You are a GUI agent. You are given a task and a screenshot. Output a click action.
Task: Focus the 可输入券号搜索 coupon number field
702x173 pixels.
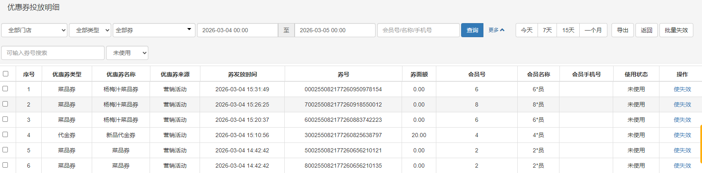coord(53,53)
